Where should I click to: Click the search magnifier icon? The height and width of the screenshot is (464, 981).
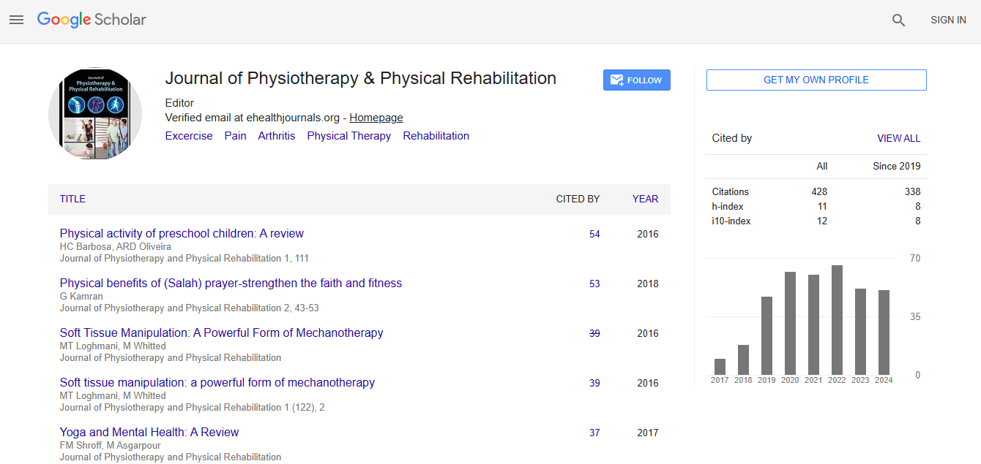898,20
